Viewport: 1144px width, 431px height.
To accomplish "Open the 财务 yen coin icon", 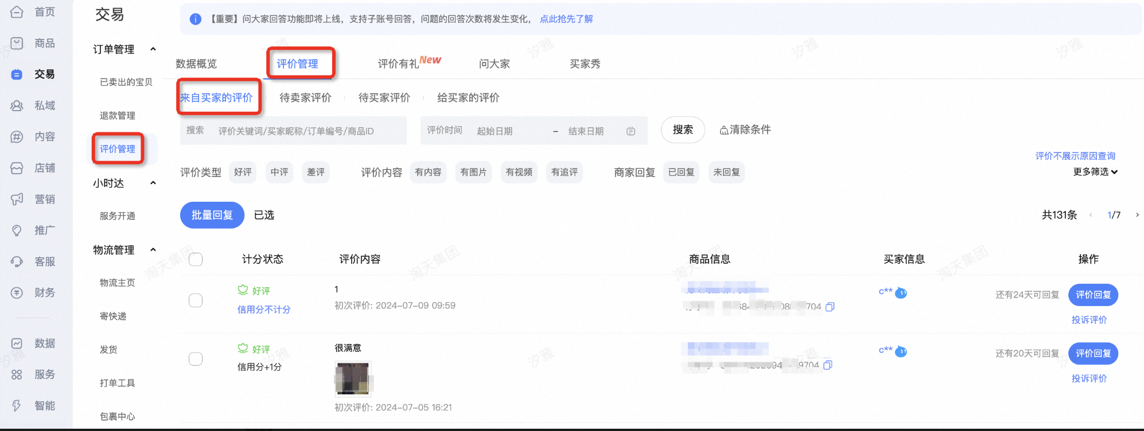I will [x=17, y=293].
